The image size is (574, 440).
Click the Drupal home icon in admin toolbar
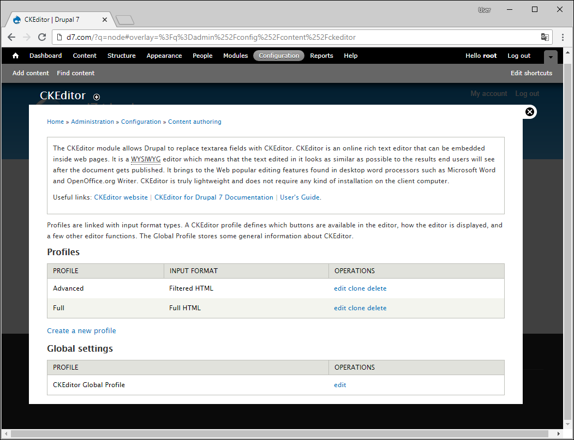coord(15,56)
